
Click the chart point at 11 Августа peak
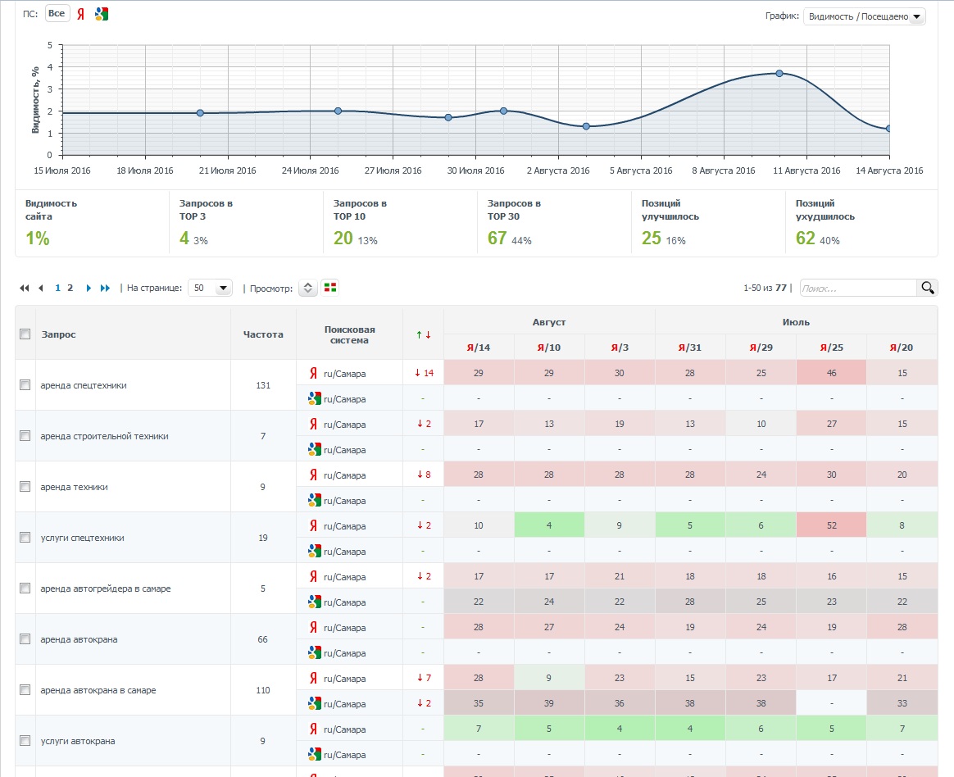[779, 73]
